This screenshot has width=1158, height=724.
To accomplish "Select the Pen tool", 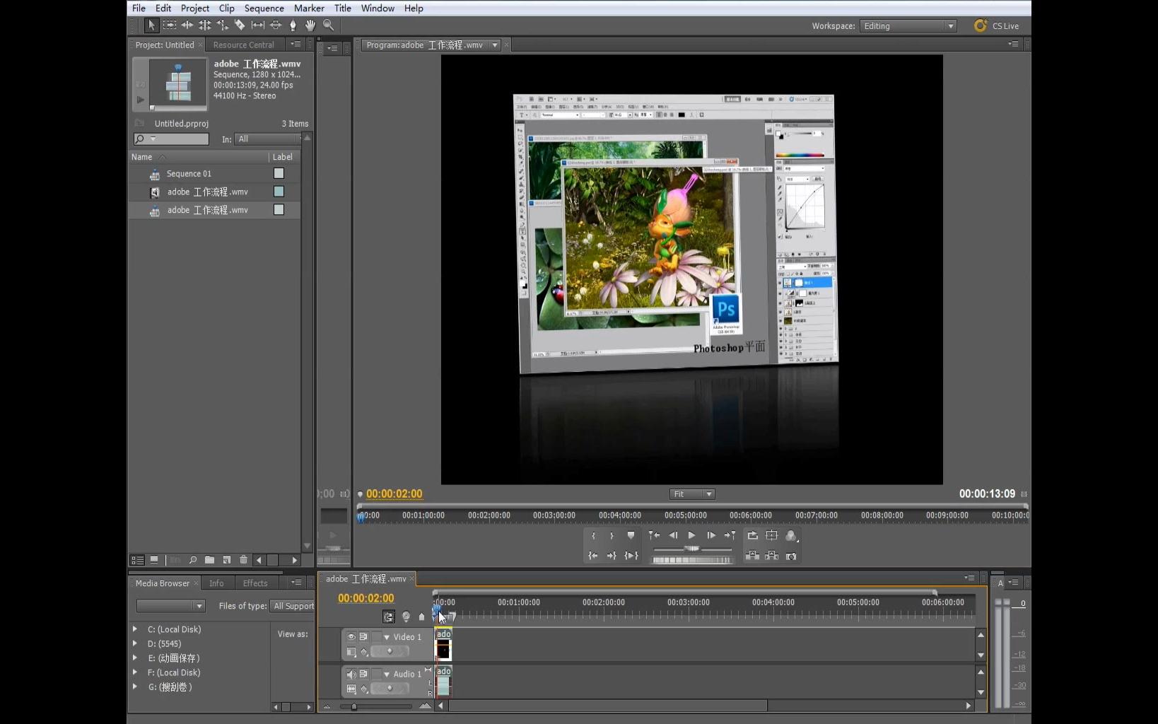I will [293, 25].
